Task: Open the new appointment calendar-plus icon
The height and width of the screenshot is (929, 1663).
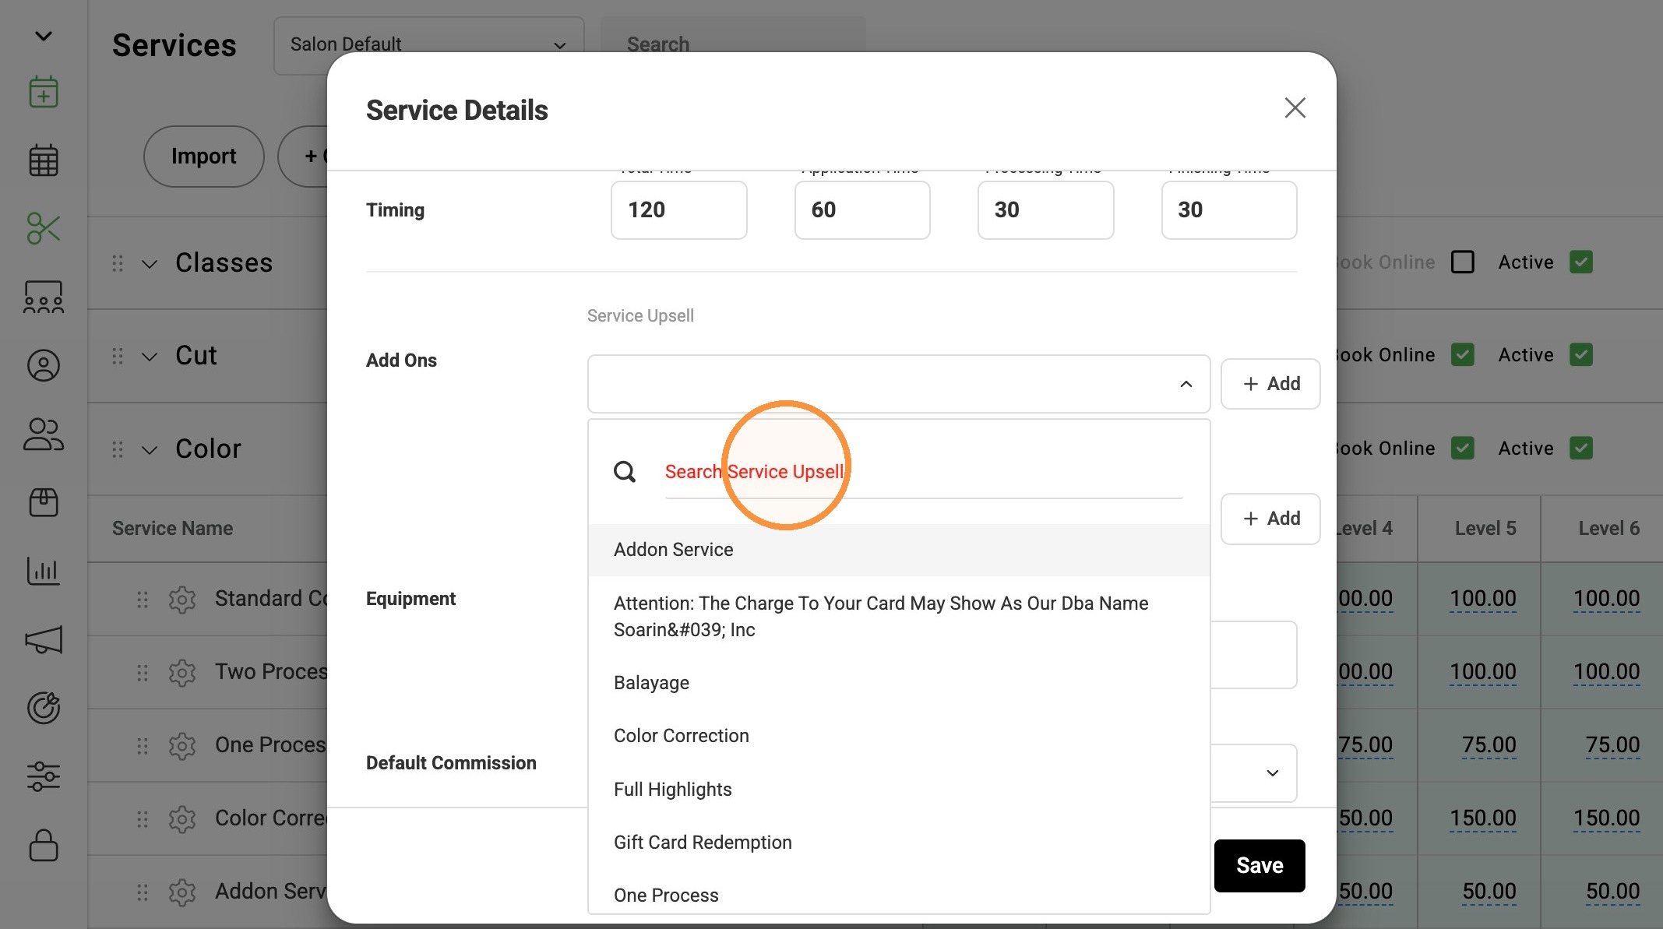Action: [44, 92]
